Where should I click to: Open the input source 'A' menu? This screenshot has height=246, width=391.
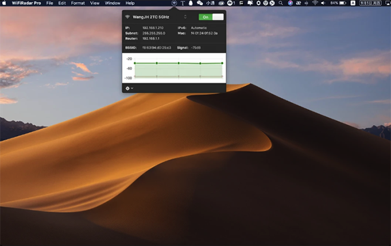[353, 3]
